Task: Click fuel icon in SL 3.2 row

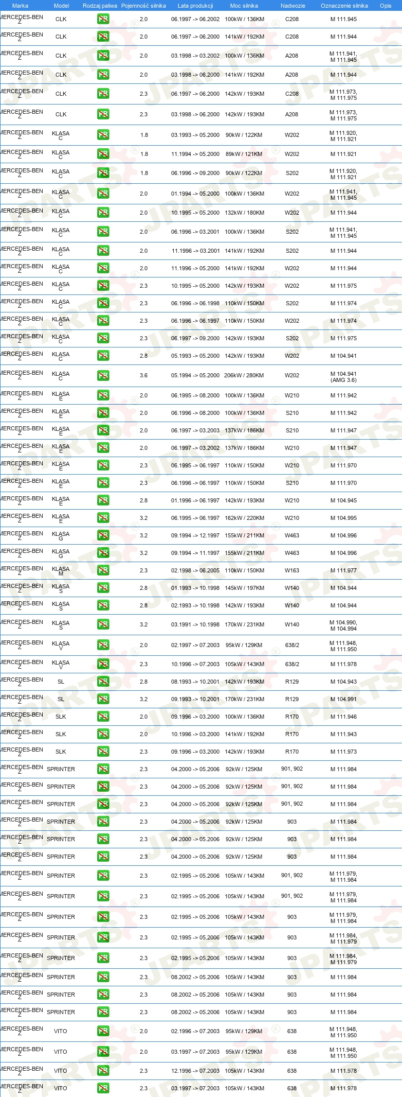Action: click(103, 699)
